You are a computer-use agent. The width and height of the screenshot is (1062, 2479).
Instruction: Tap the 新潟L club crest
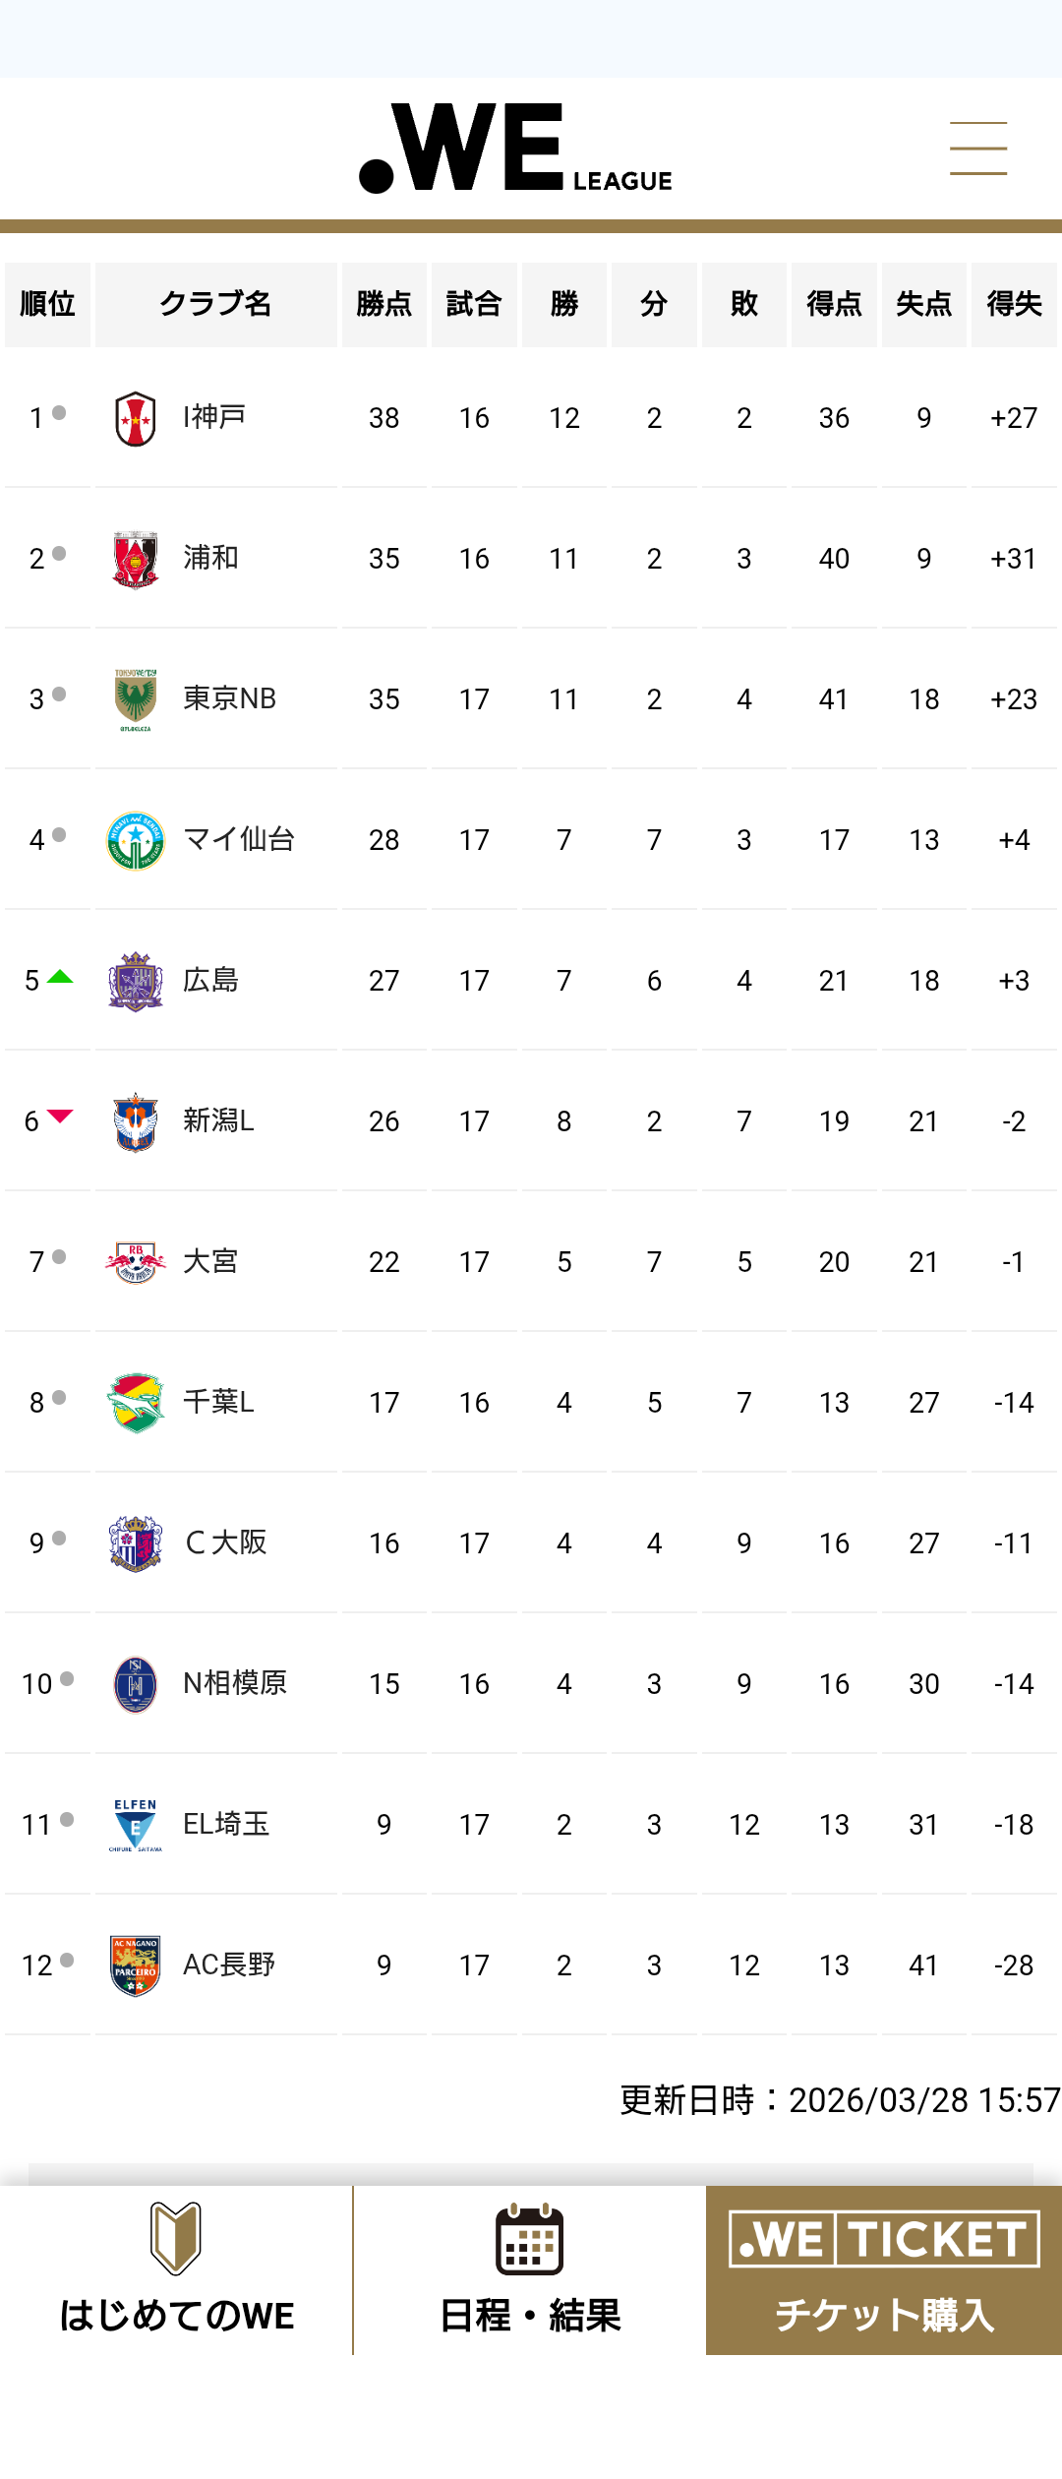[136, 1121]
